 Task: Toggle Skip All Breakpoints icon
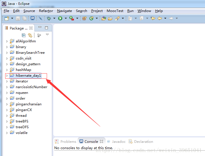tap(40, 18)
